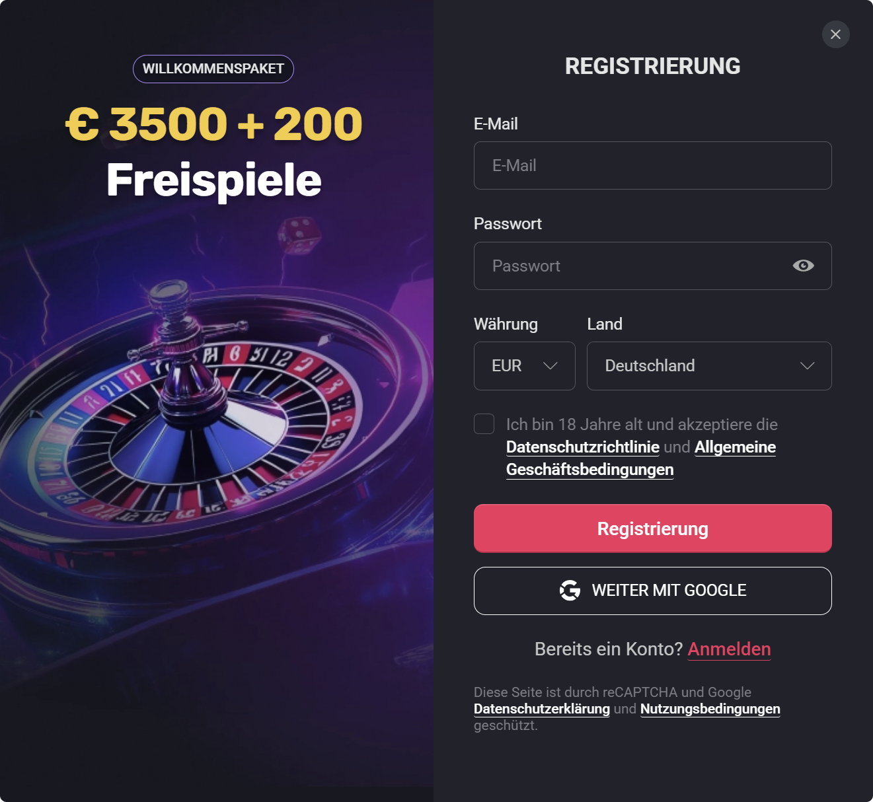Click the € 3500 + 200 Freispiele banner text
This screenshot has height=802, width=873.
point(214,152)
